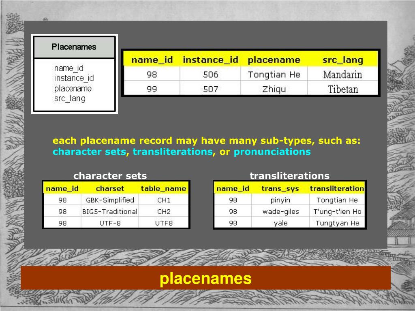415x311 pixels.
Task: Select pinyin trans_sys cell
Action: click(280, 200)
